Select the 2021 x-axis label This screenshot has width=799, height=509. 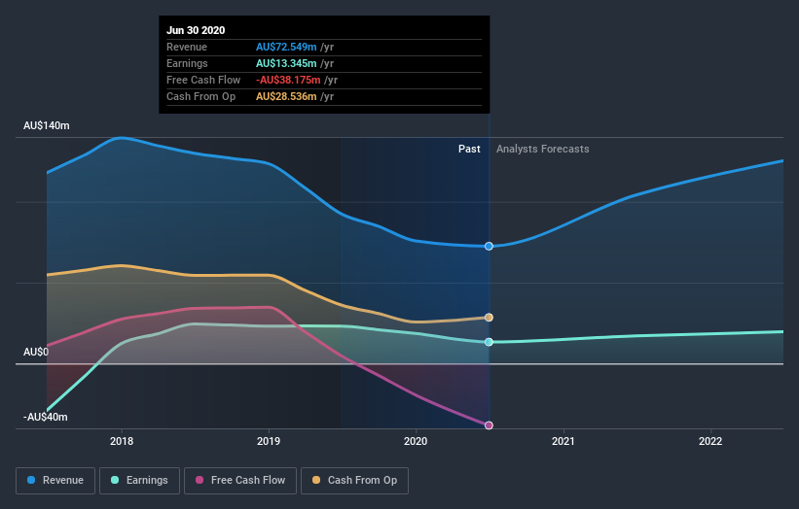tap(563, 441)
